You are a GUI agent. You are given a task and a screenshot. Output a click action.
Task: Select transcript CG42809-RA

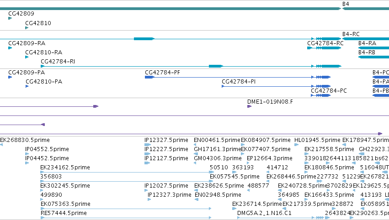click(x=27, y=43)
